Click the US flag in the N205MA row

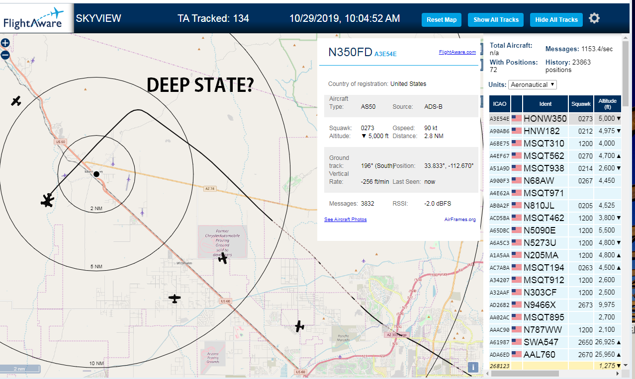pyautogui.click(x=517, y=255)
